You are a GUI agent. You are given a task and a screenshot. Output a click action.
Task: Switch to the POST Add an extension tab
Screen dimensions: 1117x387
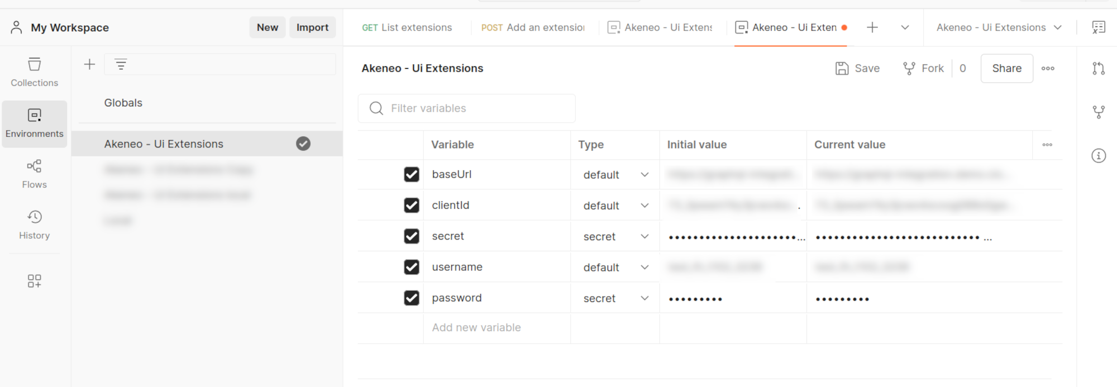(x=533, y=27)
